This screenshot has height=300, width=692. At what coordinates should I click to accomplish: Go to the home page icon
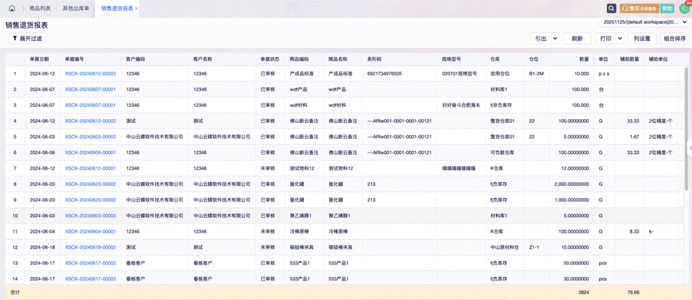(x=12, y=9)
